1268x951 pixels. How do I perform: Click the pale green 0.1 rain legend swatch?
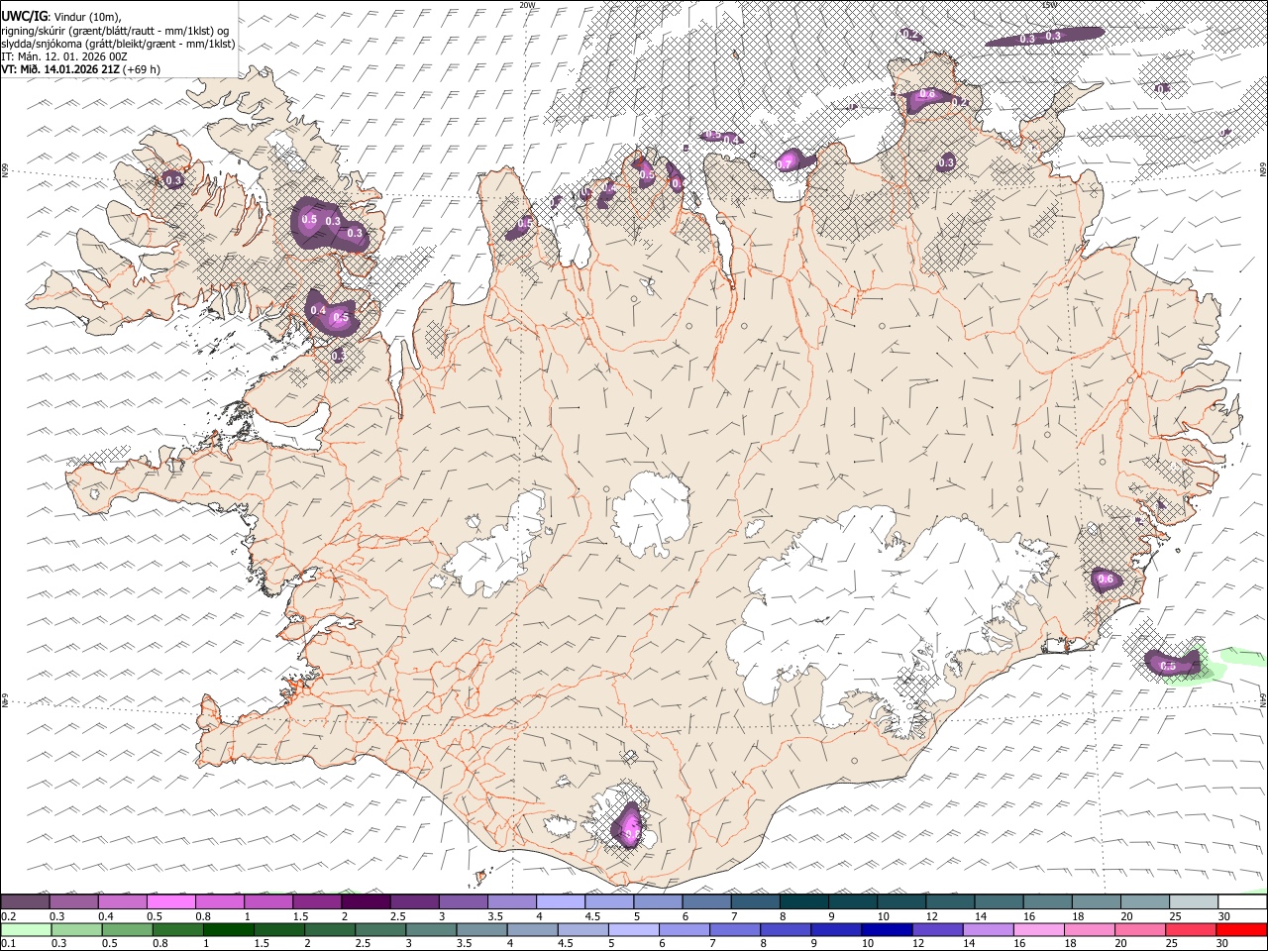[x=25, y=930]
